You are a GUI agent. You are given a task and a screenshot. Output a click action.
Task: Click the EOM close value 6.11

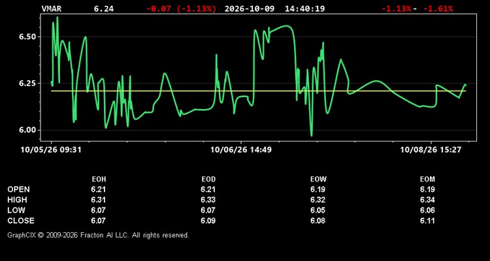[x=427, y=221]
